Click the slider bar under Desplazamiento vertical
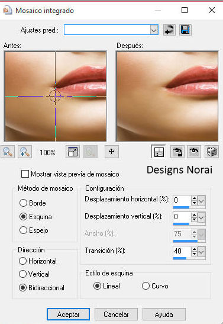This screenshot has width=223, height=324. 189,224
